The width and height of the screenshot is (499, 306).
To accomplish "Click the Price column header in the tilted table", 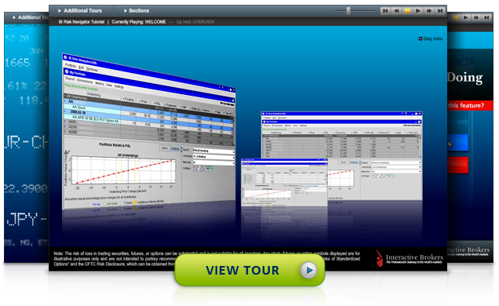I will (144, 101).
